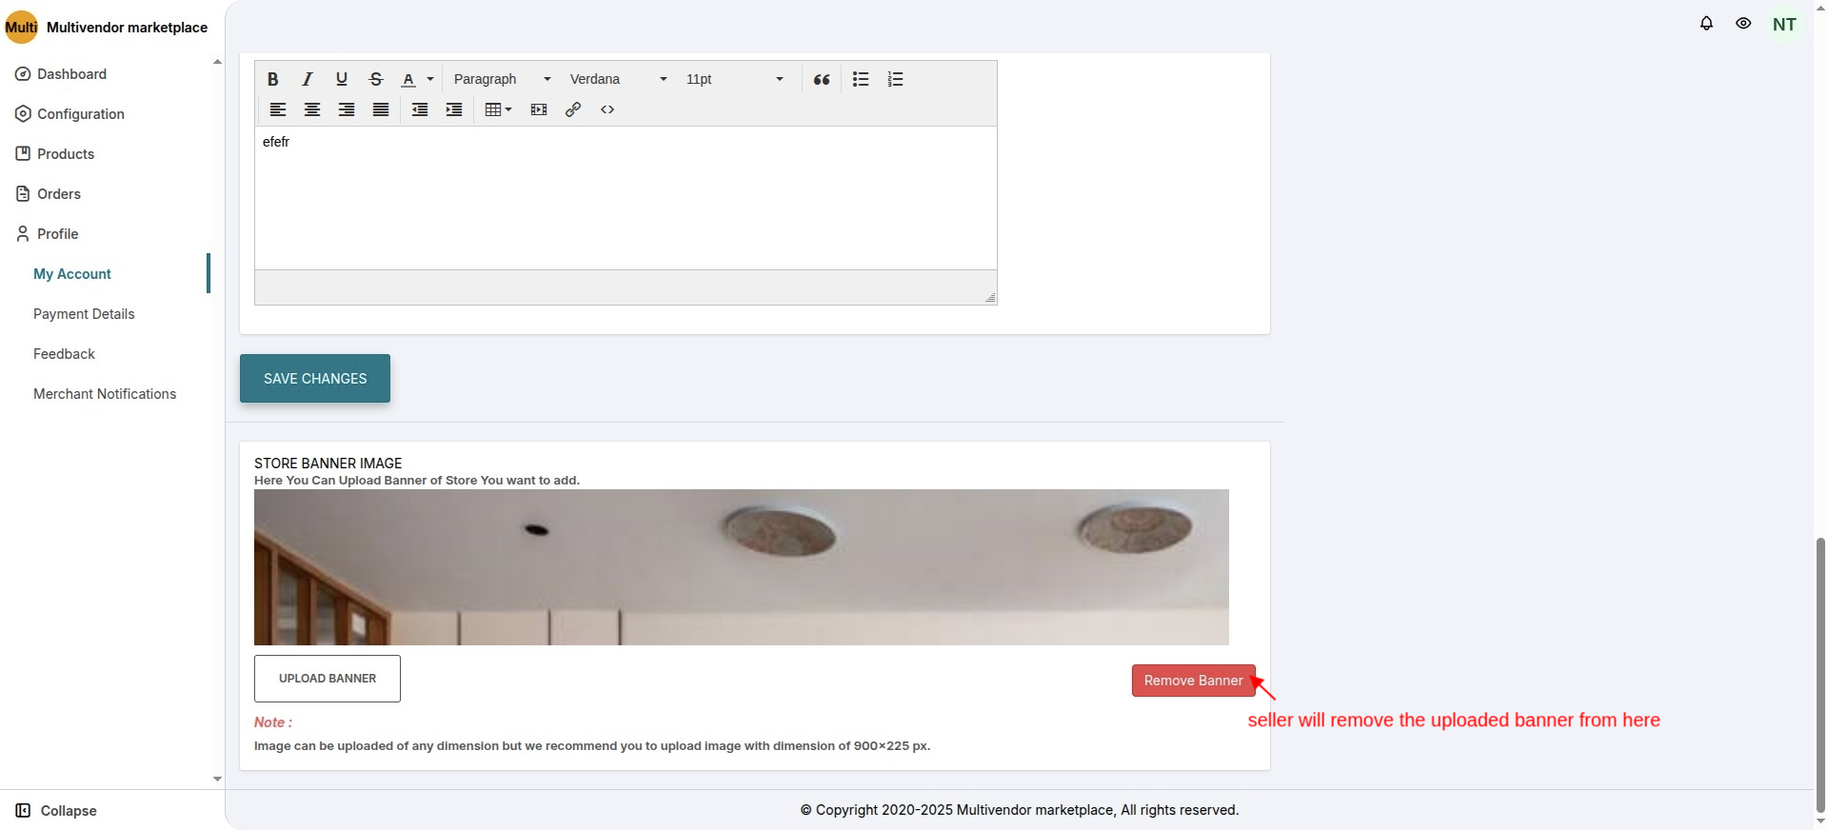Image resolution: width=1828 pixels, height=830 pixels.
Task: Open Merchant Notifications page
Action: [x=105, y=394]
